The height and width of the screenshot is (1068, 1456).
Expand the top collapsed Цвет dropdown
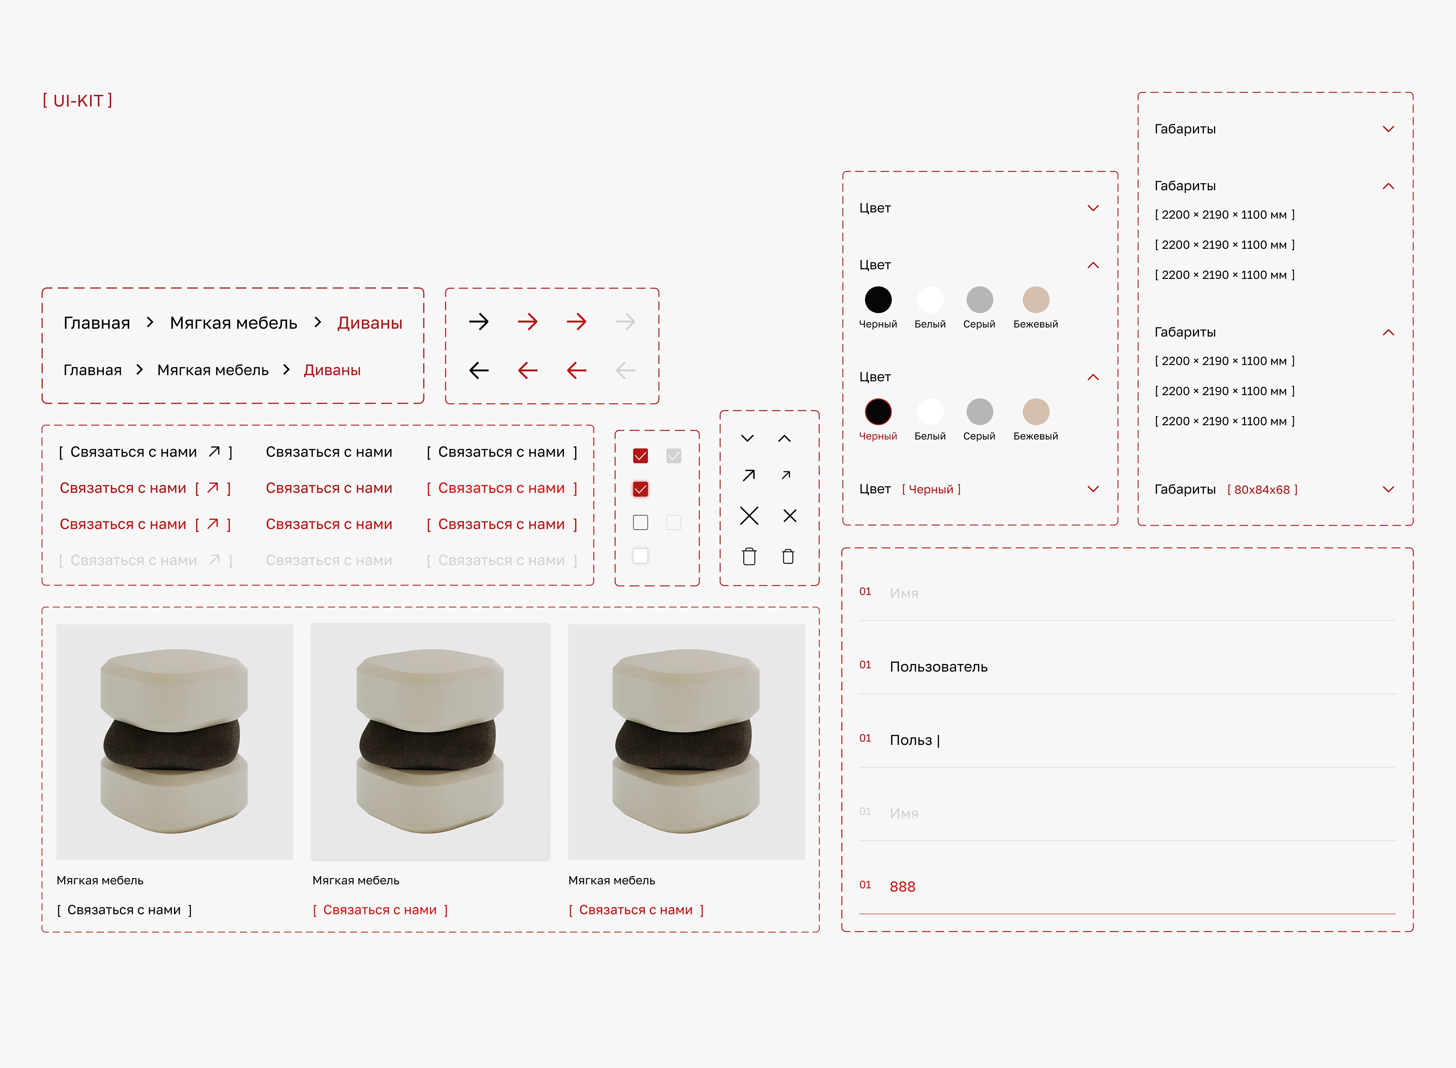pyautogui.click(x=1093, y=208)
